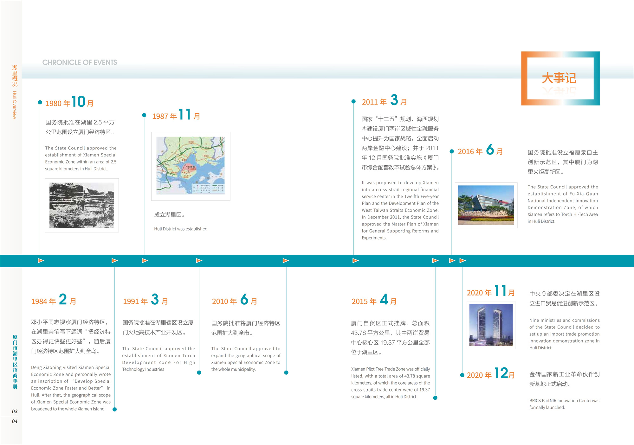
Task: Click the timeline arrow below the 1987 line
Action: pos(145,261)
